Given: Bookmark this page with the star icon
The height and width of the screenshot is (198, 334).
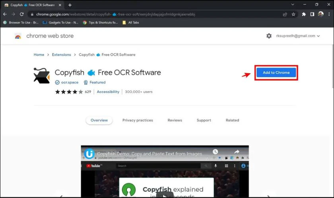Looking at the screenshot, I should 293,14.
